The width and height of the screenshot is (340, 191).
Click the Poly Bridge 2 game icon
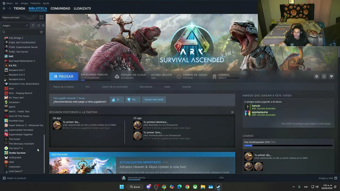[6, 38]
